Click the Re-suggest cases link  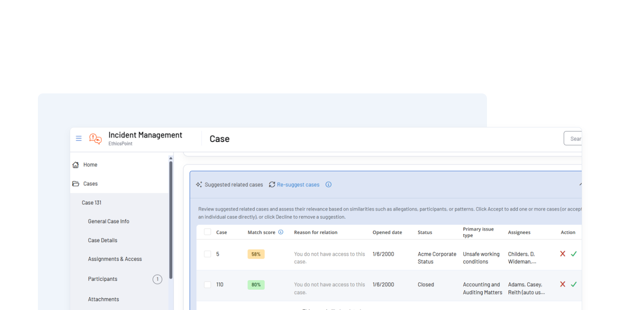click(x=298, y=185)
